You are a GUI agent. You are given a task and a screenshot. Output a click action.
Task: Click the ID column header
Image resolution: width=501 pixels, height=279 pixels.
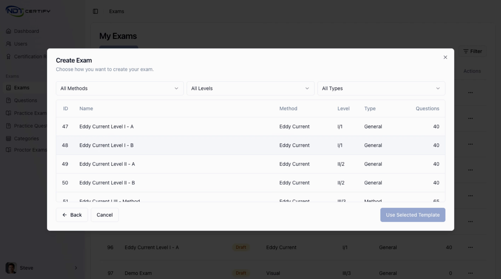point(66,109)
